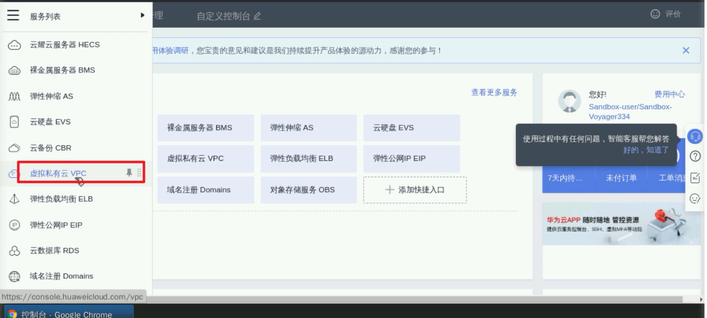Viewport: 707px width, 318px height.
Task: Click the help question mark icon
Action: click(x=695, y=156)
